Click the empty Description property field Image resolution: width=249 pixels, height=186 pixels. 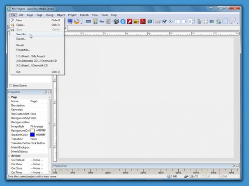38,106
